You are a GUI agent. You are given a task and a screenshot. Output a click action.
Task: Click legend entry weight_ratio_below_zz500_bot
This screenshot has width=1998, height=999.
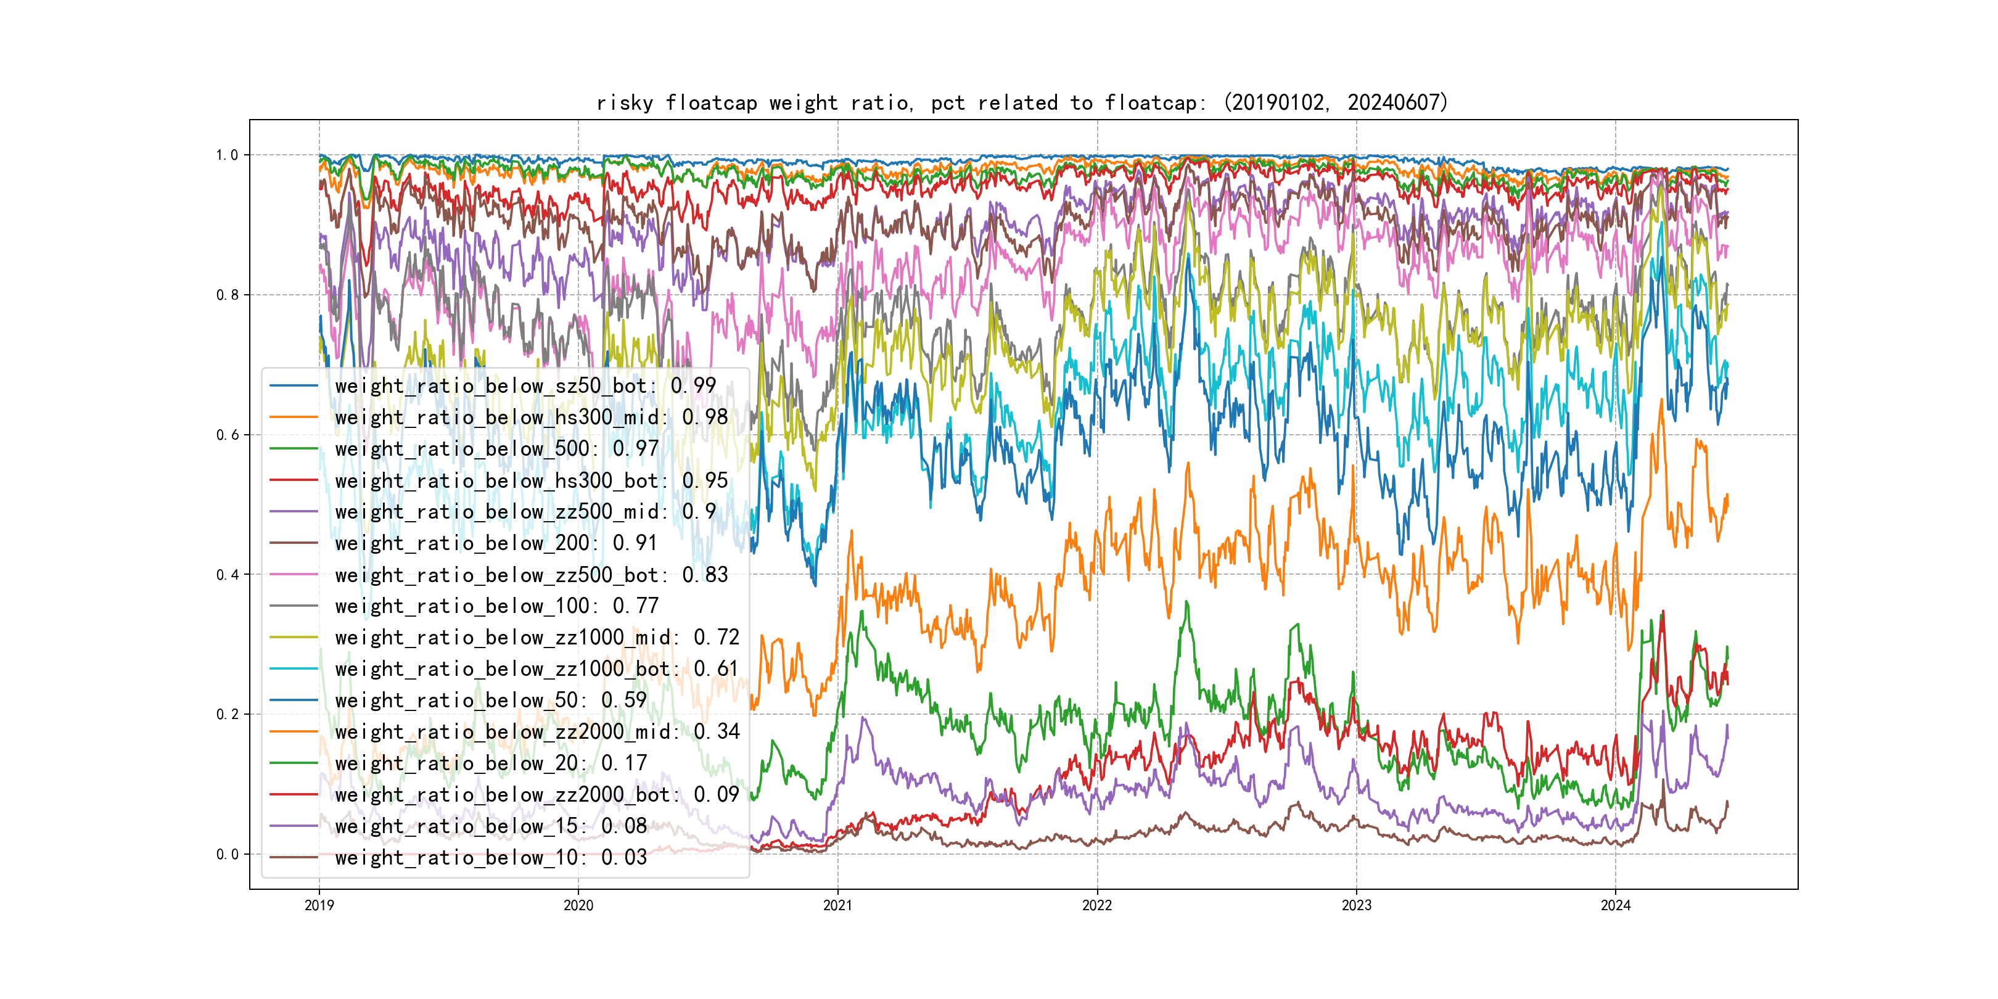point(532,575)
